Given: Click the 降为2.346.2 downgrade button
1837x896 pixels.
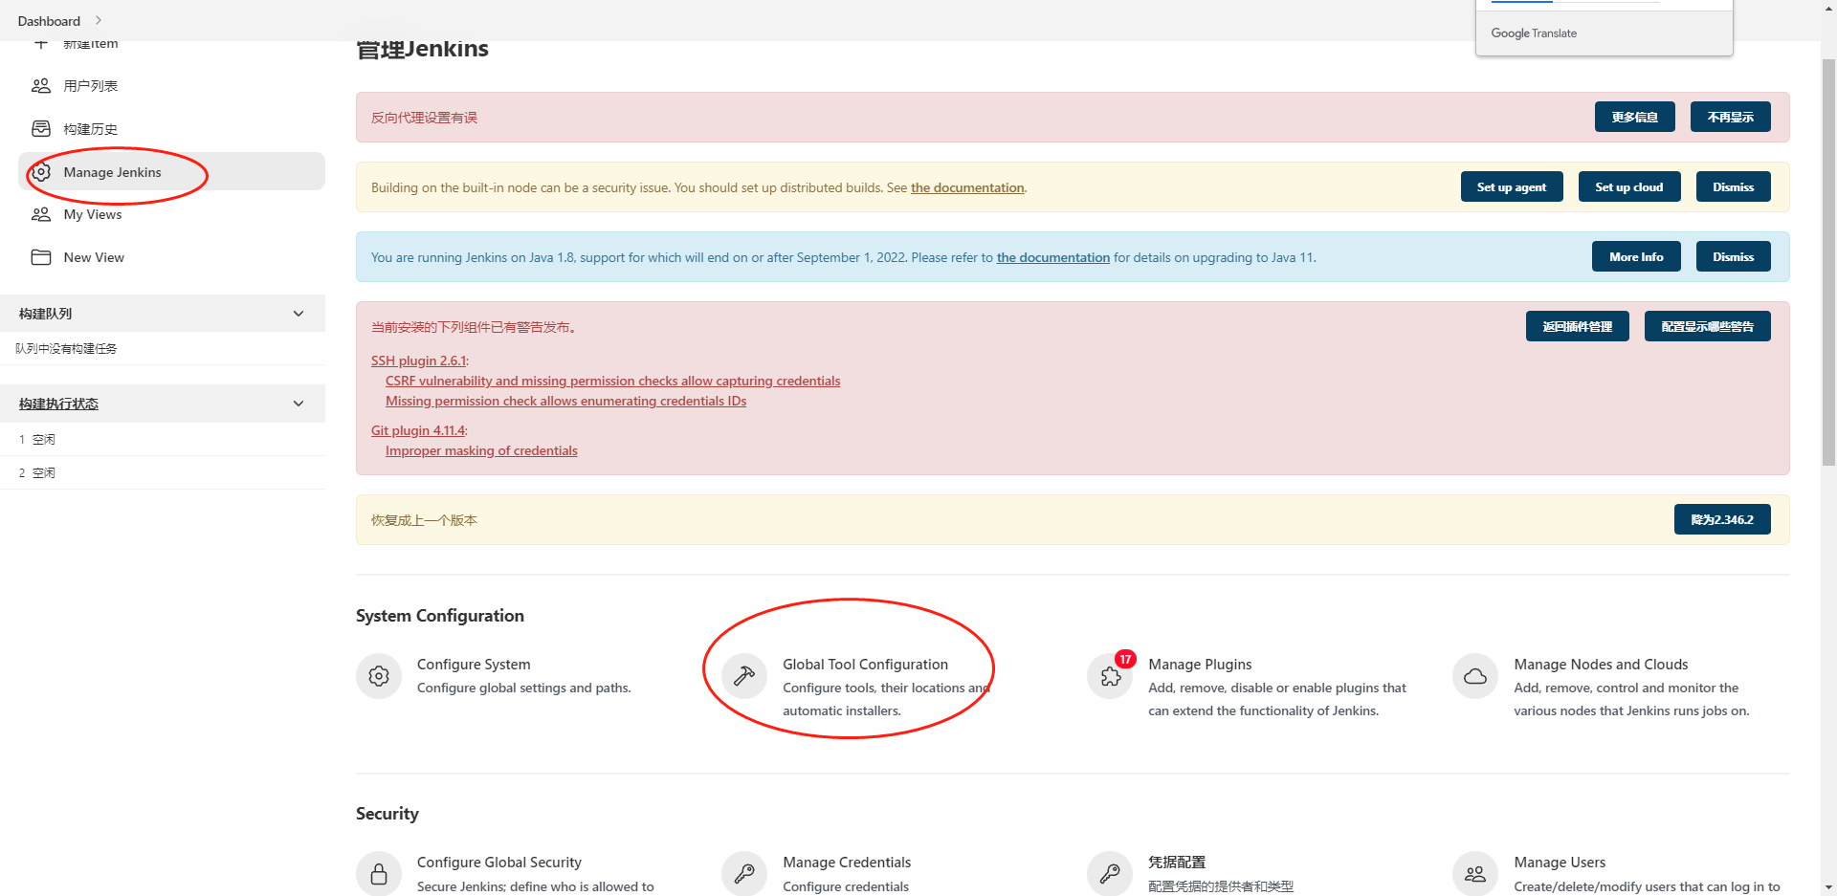Looking at the screenshot, I should [x=1721, y=520].
